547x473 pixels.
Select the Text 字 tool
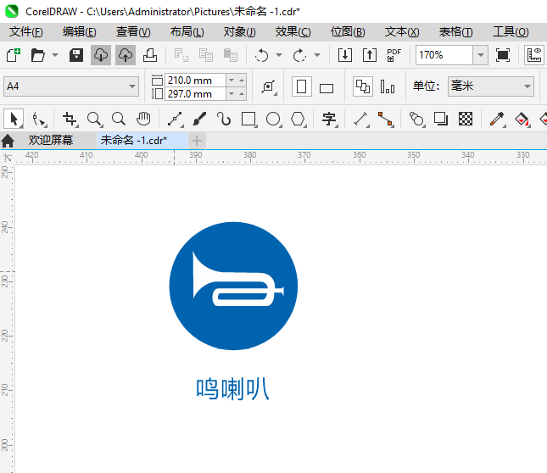coord(329,120)
